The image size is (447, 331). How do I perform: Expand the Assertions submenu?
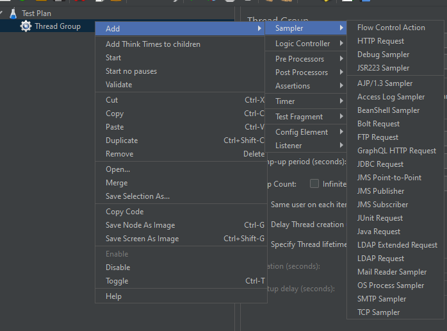tap(305, 86)
